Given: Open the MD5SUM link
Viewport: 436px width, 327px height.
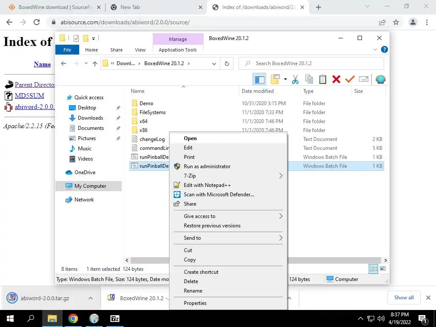Looking at the screenshot, I should click(29, 96).
